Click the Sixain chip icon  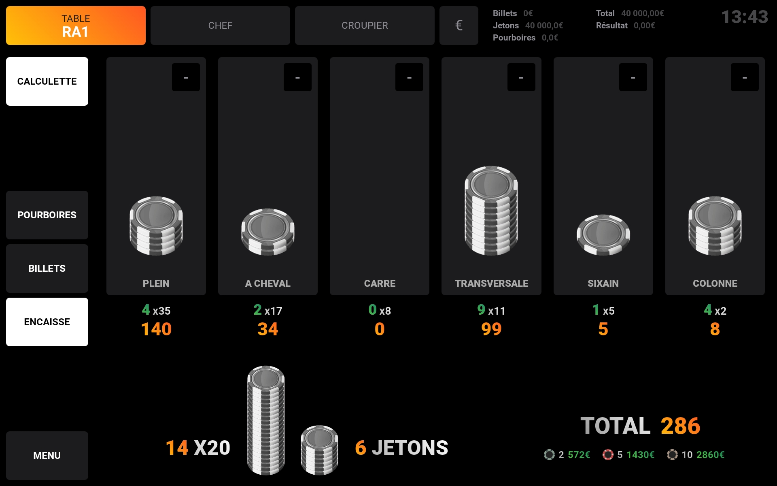point(603,235)
